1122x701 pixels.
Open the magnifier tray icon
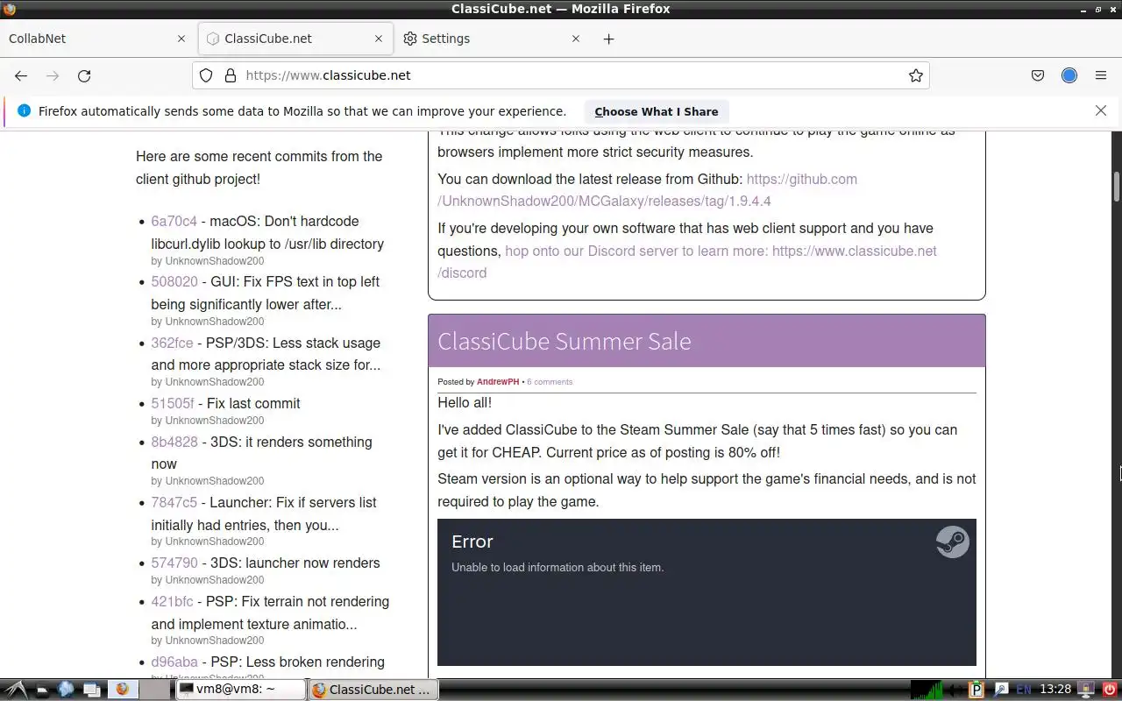(1001, 690)
